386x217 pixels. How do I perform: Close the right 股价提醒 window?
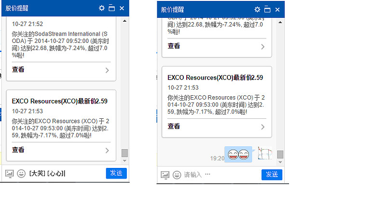pyautogui.click(x=277, y=10)
